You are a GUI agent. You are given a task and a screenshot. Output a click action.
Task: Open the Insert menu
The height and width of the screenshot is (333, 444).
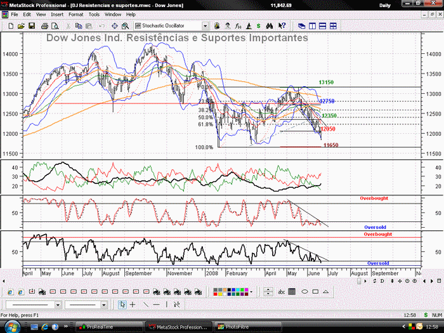pos(57,15)
